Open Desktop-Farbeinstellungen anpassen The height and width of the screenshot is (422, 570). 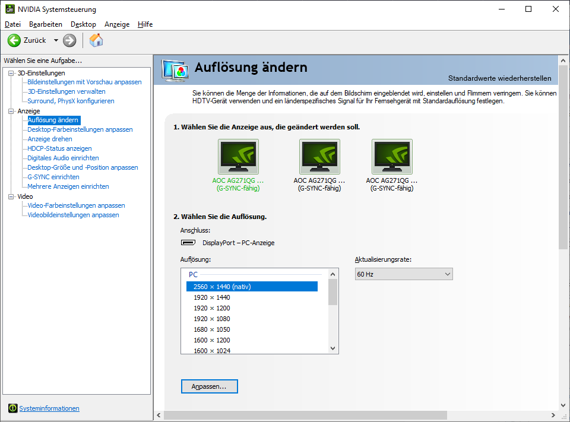tap(80, 129)
